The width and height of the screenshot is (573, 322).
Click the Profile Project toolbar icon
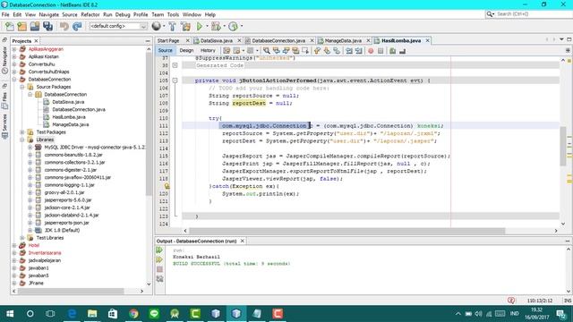click(233, 26)
